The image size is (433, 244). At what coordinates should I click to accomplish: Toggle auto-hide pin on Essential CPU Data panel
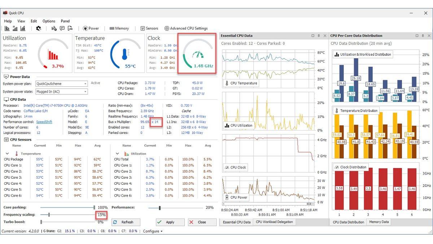click(x=319, y=36)
